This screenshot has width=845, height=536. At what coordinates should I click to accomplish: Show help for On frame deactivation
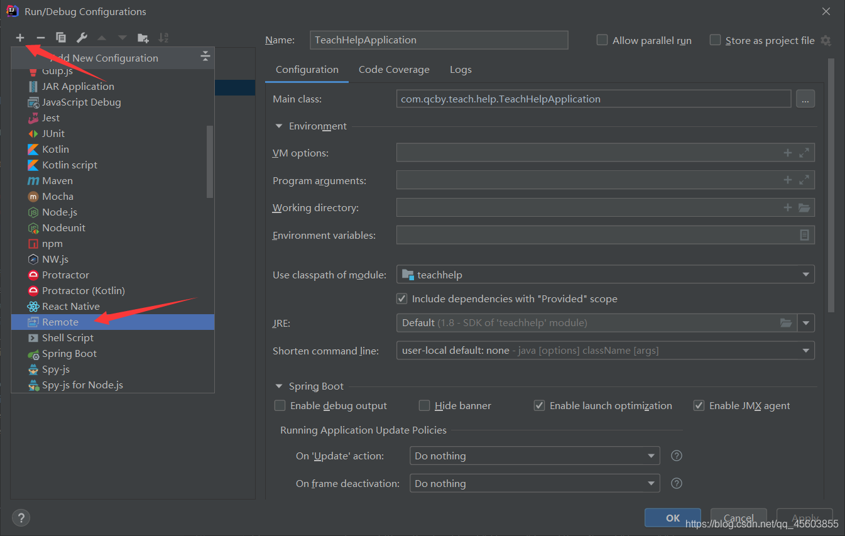tap(677, 483)
